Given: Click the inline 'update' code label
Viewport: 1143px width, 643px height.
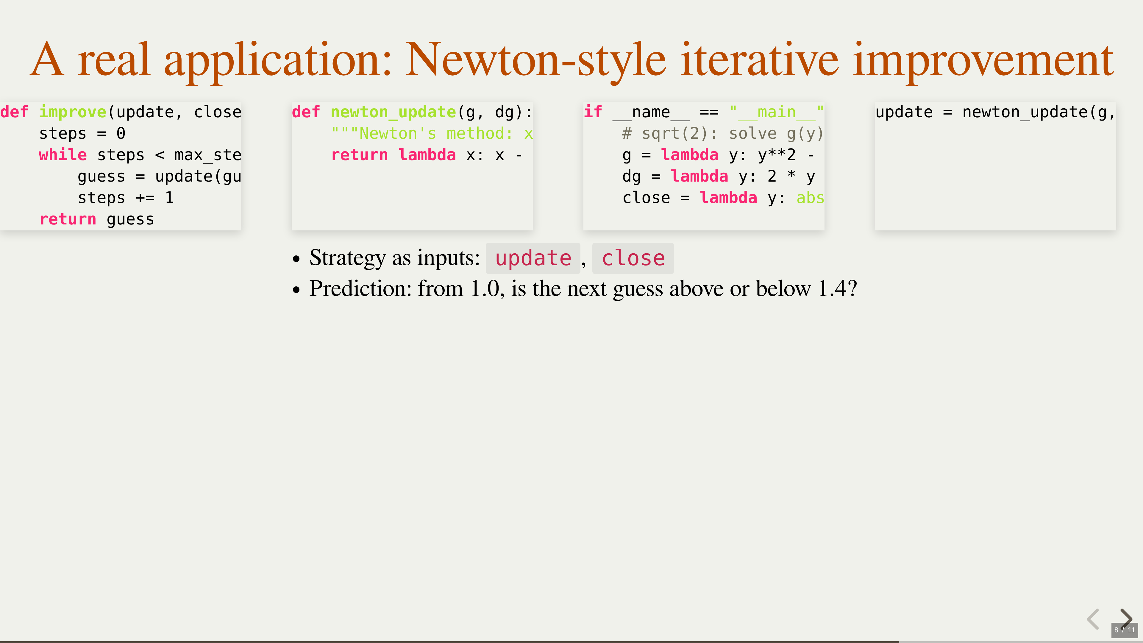Looking at the screenshot, I should 533,258.
